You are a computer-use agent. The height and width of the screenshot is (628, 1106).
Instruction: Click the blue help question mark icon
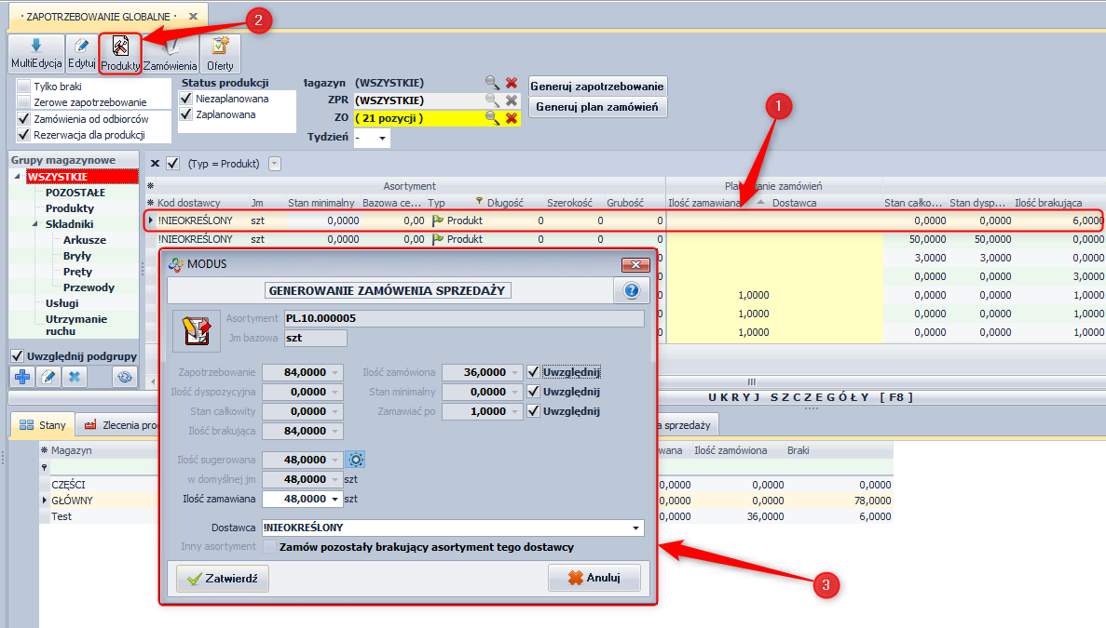(x=631, y=290)
